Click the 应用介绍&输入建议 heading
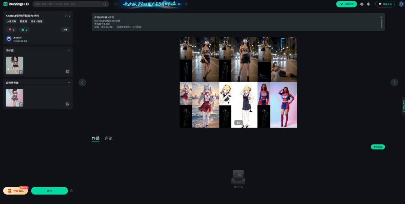The height and width of the screenshot is (204, 405). [104, 17]
